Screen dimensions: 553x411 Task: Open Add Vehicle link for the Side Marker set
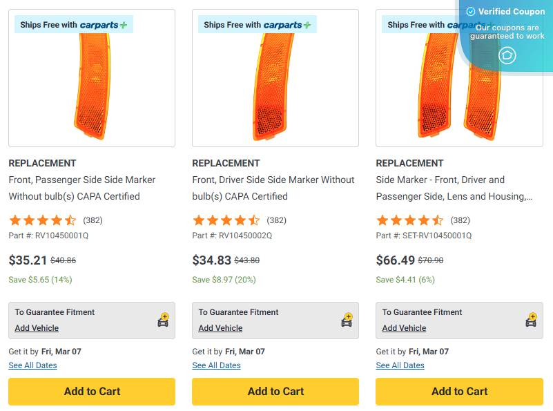(404, 328)
